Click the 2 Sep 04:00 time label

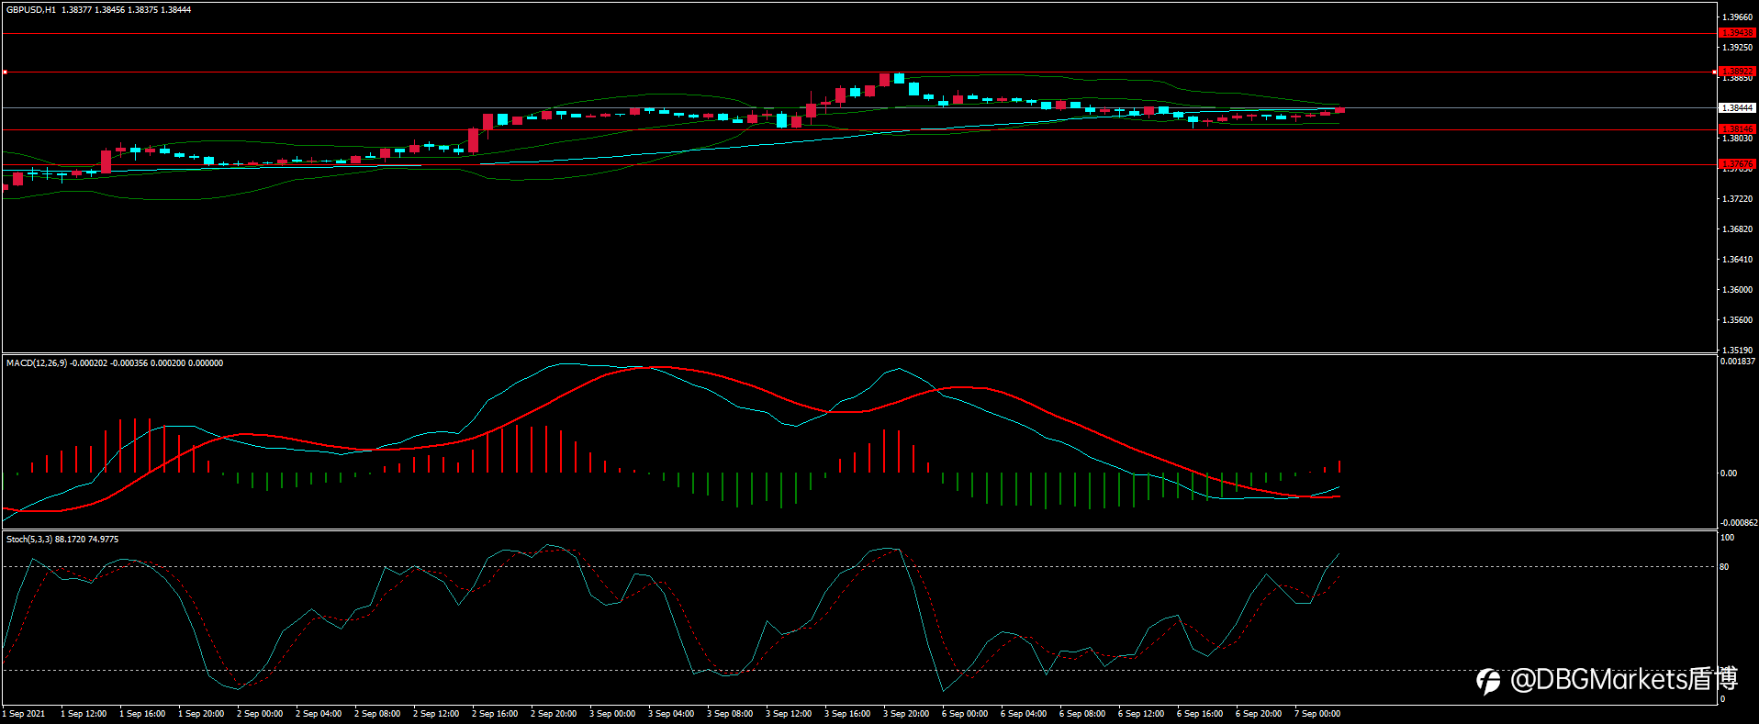pos(319,714)
